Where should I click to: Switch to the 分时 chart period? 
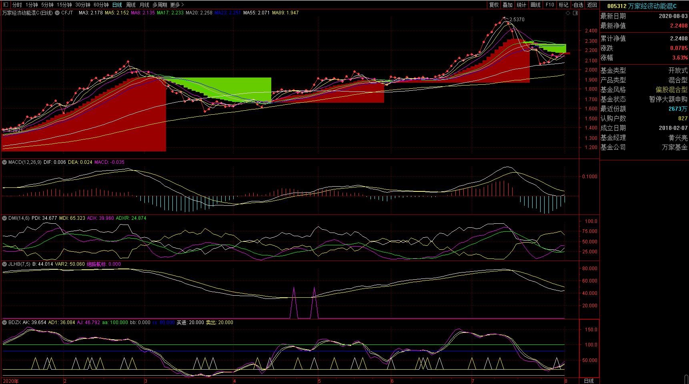[17, 5]
